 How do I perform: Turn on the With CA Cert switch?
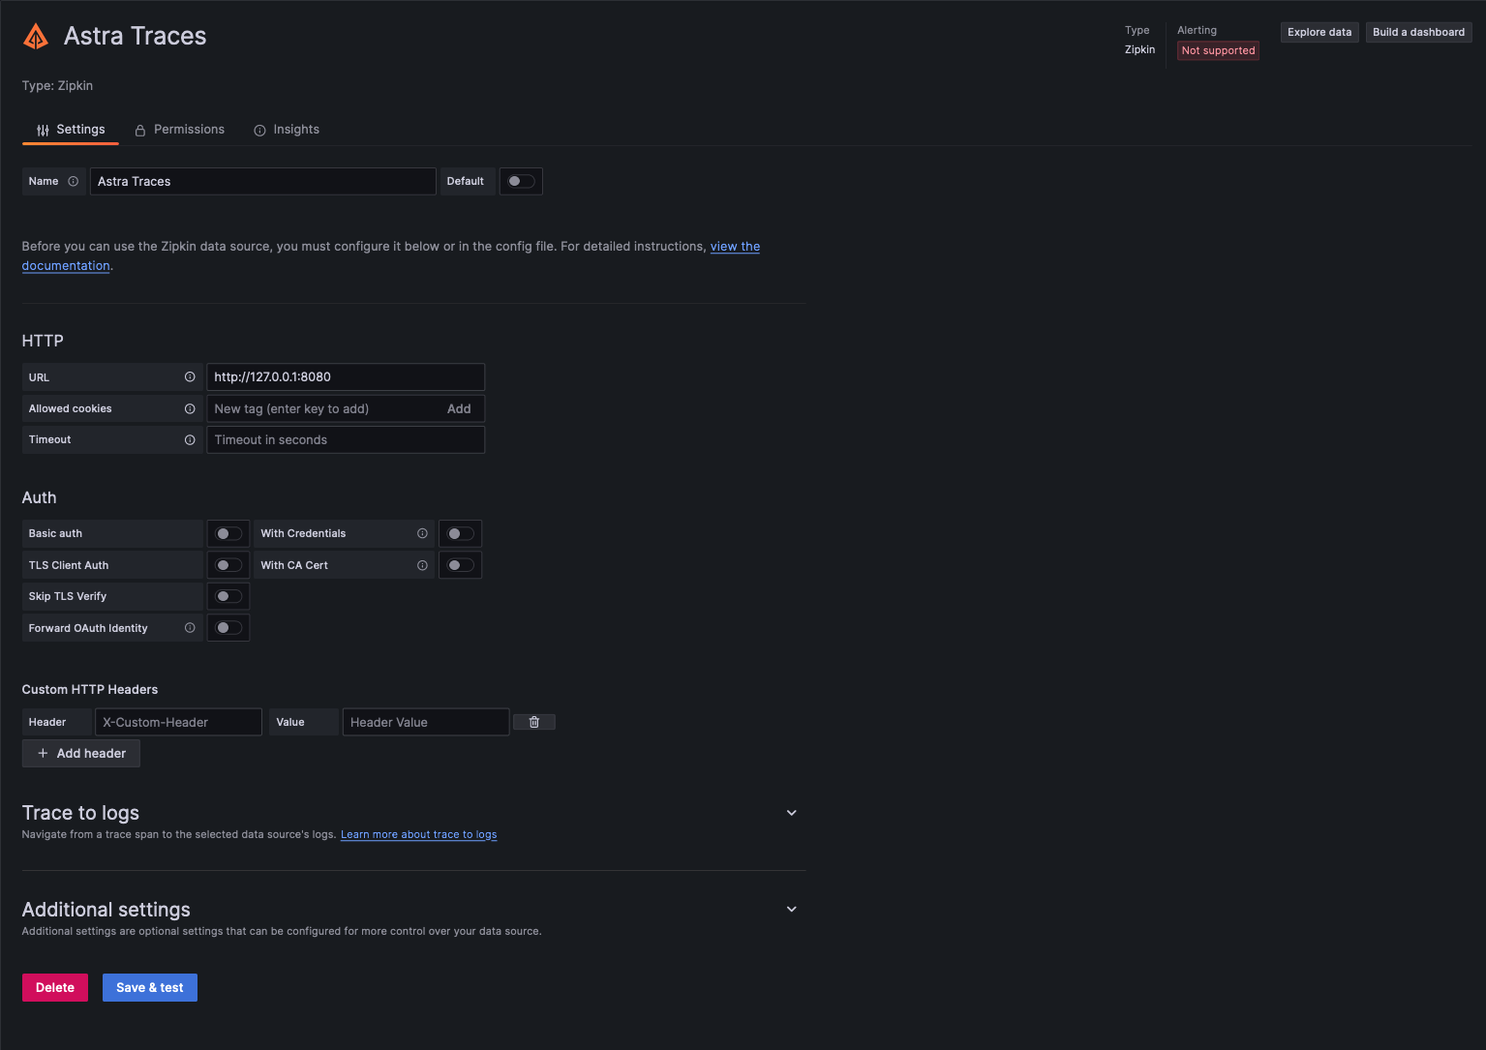(461, 565)
